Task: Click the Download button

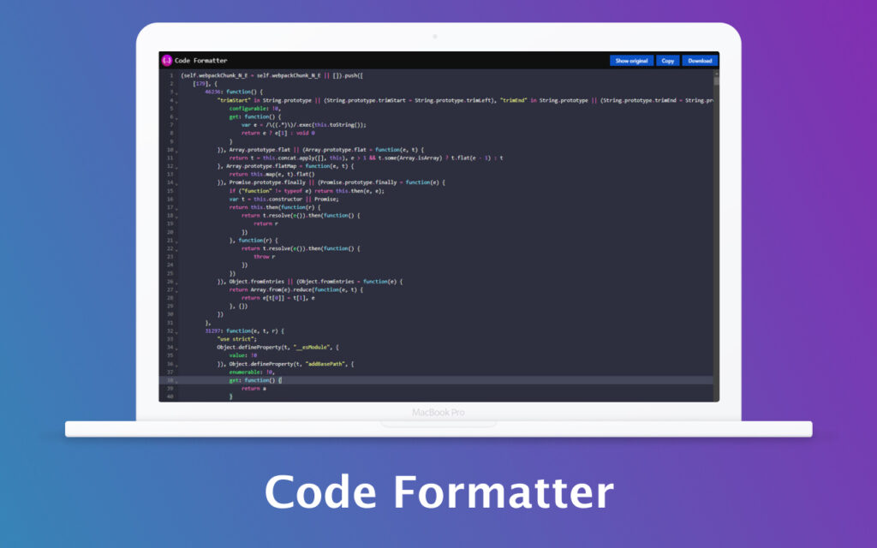Action: click(700, 61)
